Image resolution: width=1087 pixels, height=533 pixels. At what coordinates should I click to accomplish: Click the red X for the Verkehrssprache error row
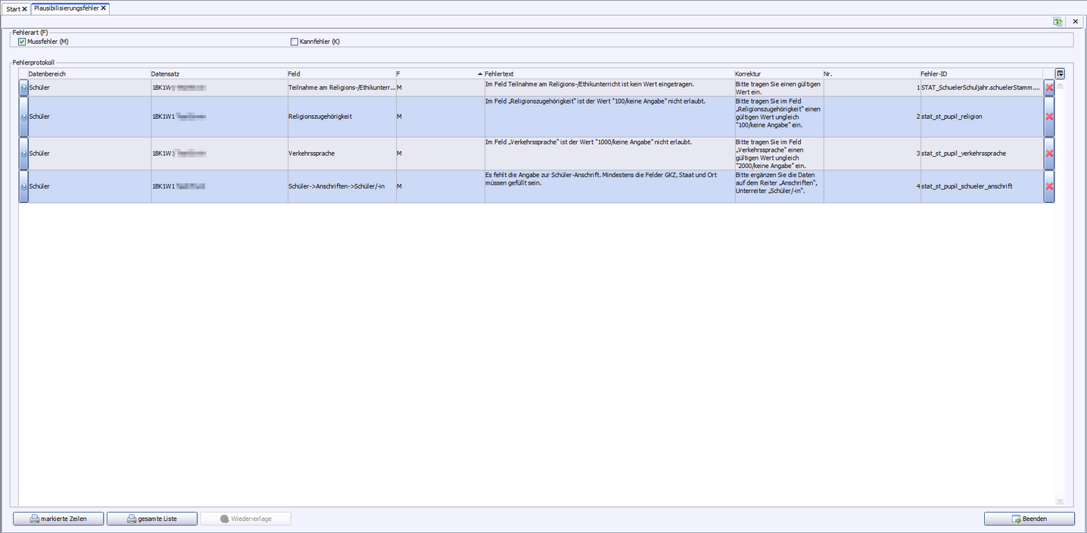(1049, 154)
